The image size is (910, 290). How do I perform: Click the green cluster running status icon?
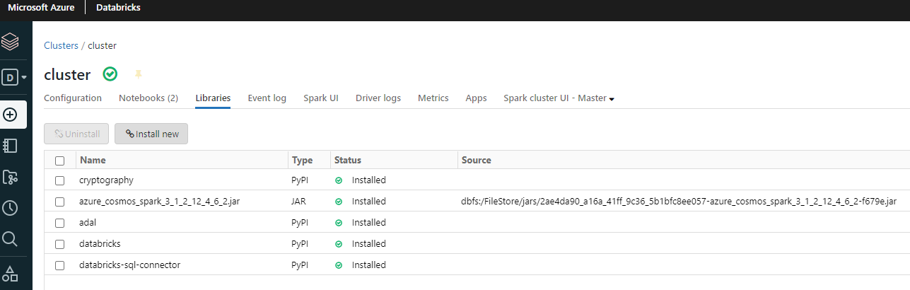click(110, 74)
